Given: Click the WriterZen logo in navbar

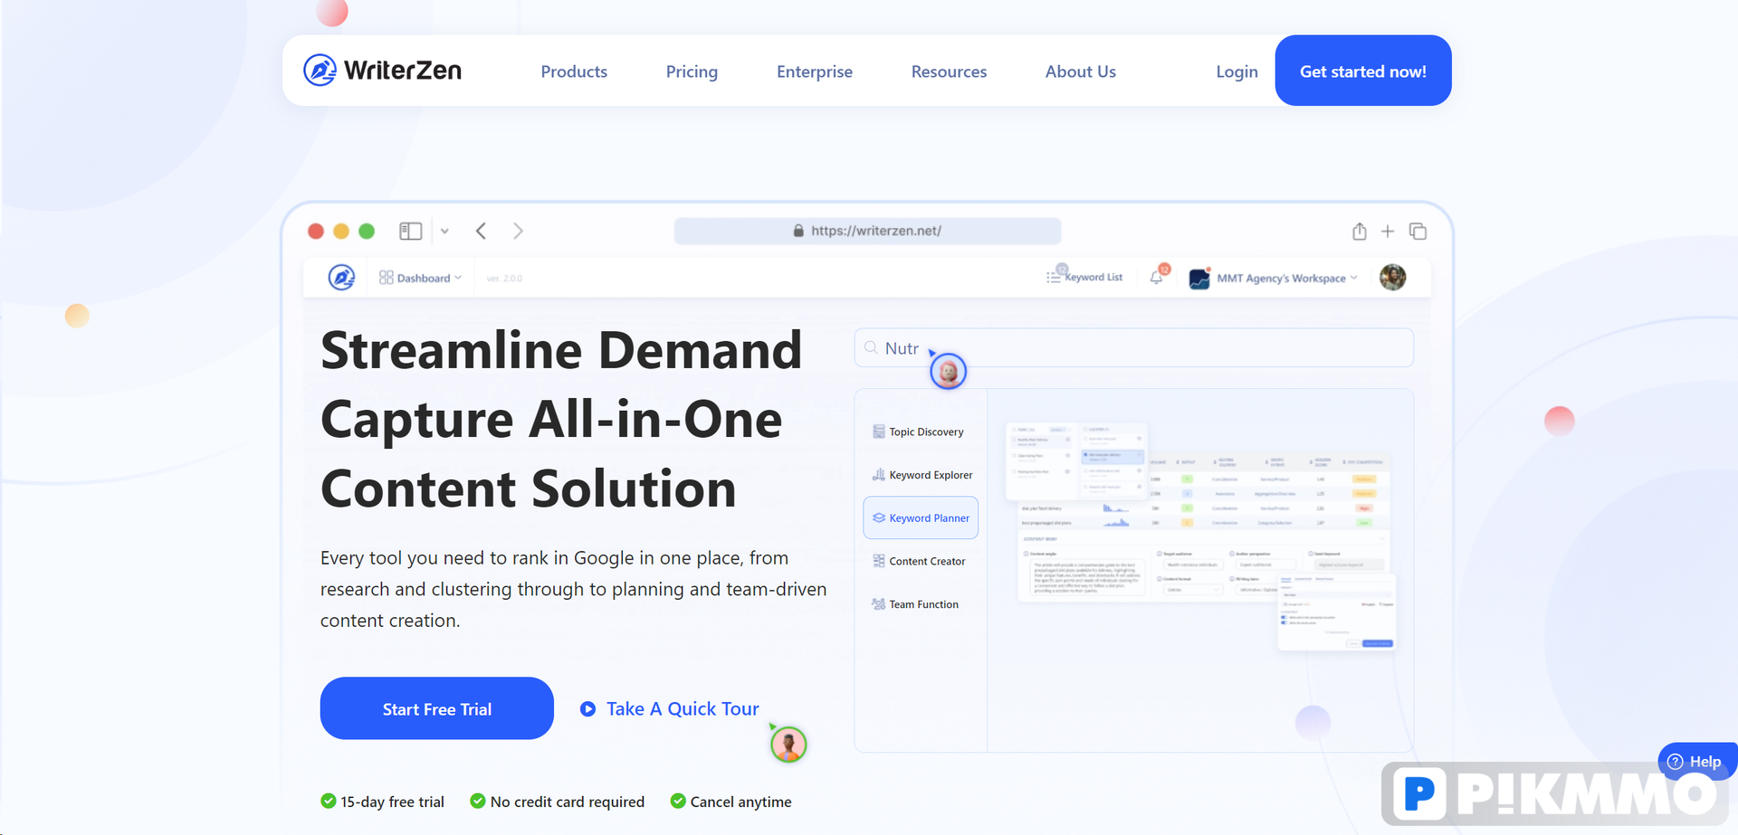Looking at the screenshot, I should tap(382, 70).
